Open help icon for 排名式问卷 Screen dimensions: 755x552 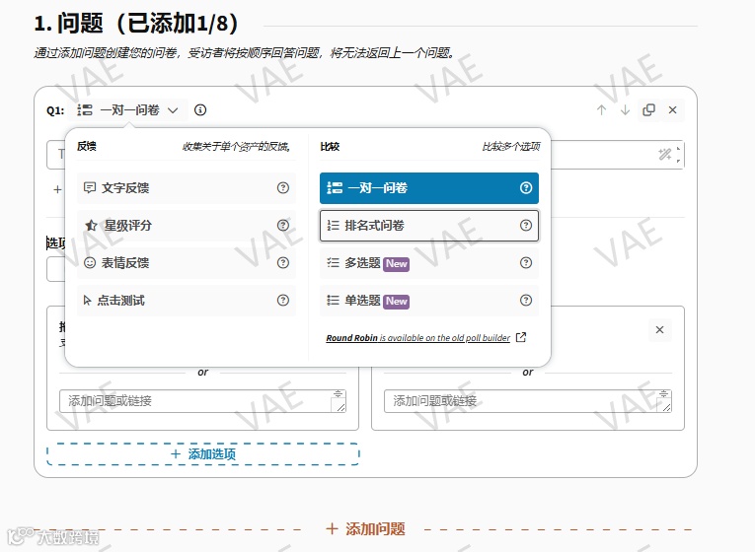pyautogui.click(x=526, y=226)
